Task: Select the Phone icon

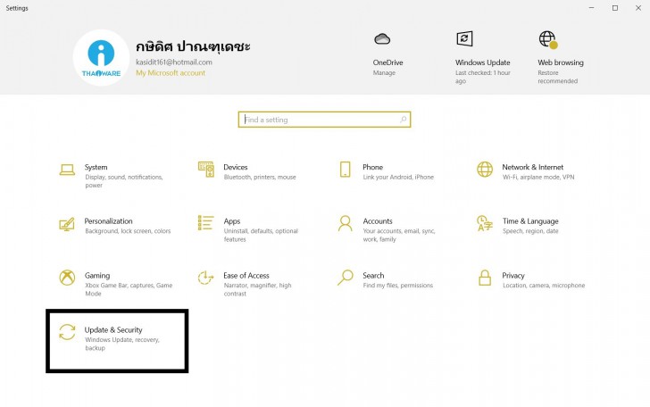Action: click(x=345, y=170)
